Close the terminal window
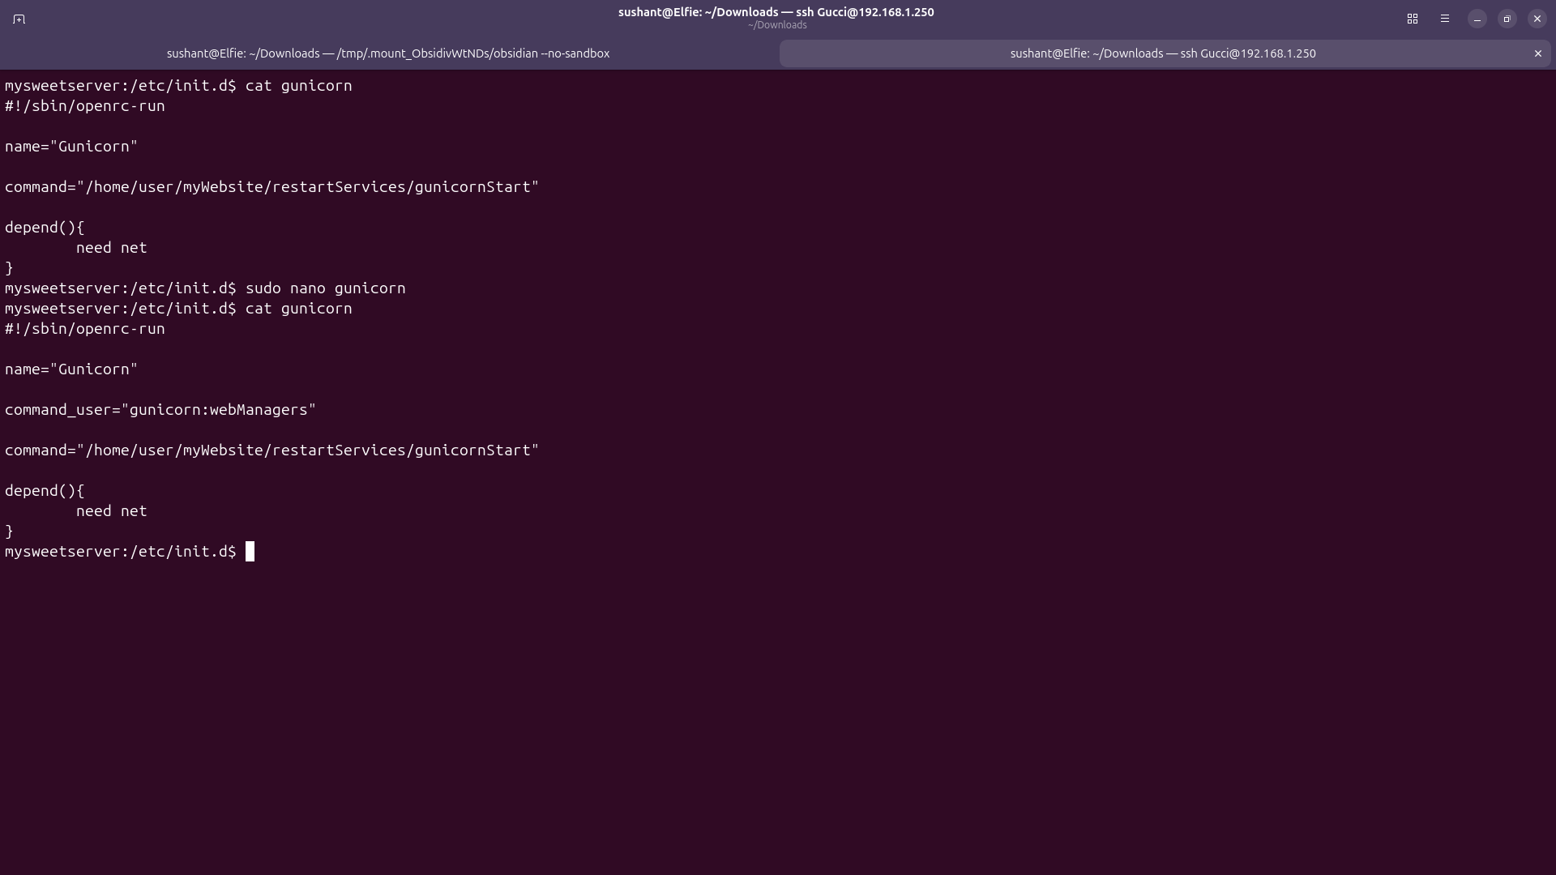This screenshot has height=875, width=1556. (x=1537, y=19)
